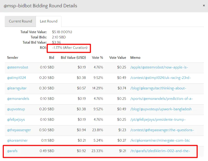
Task: Switch to the Current Round tab
Action: [x=20, y=21]
